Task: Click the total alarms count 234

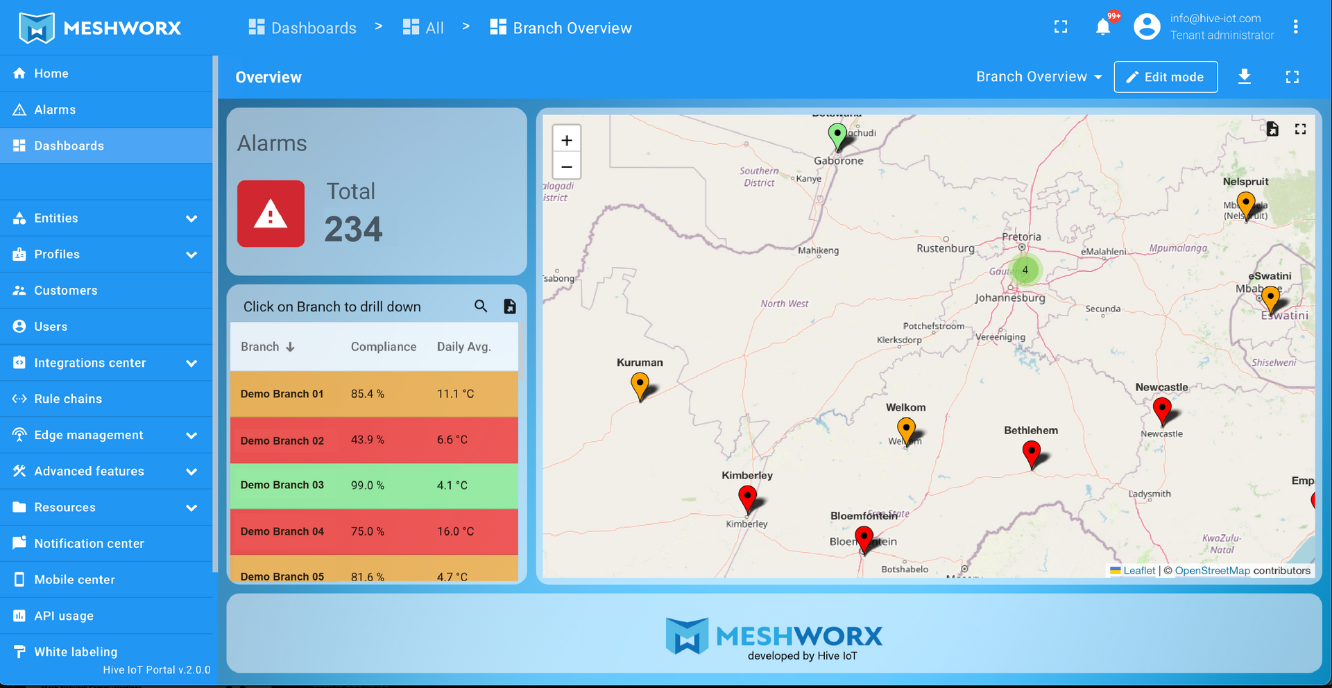Action: point(353,230)
